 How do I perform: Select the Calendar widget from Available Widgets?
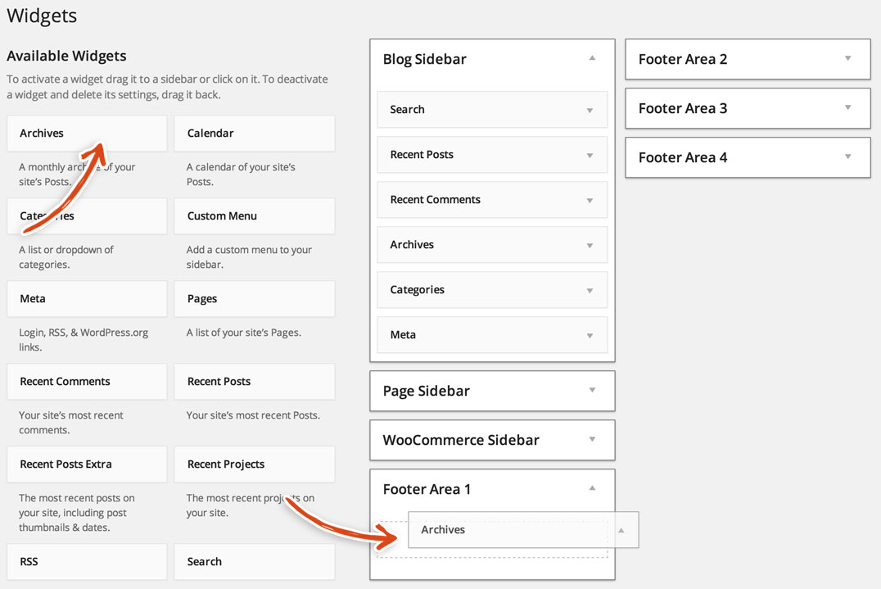pyautogui.click(x=254, y=133)
